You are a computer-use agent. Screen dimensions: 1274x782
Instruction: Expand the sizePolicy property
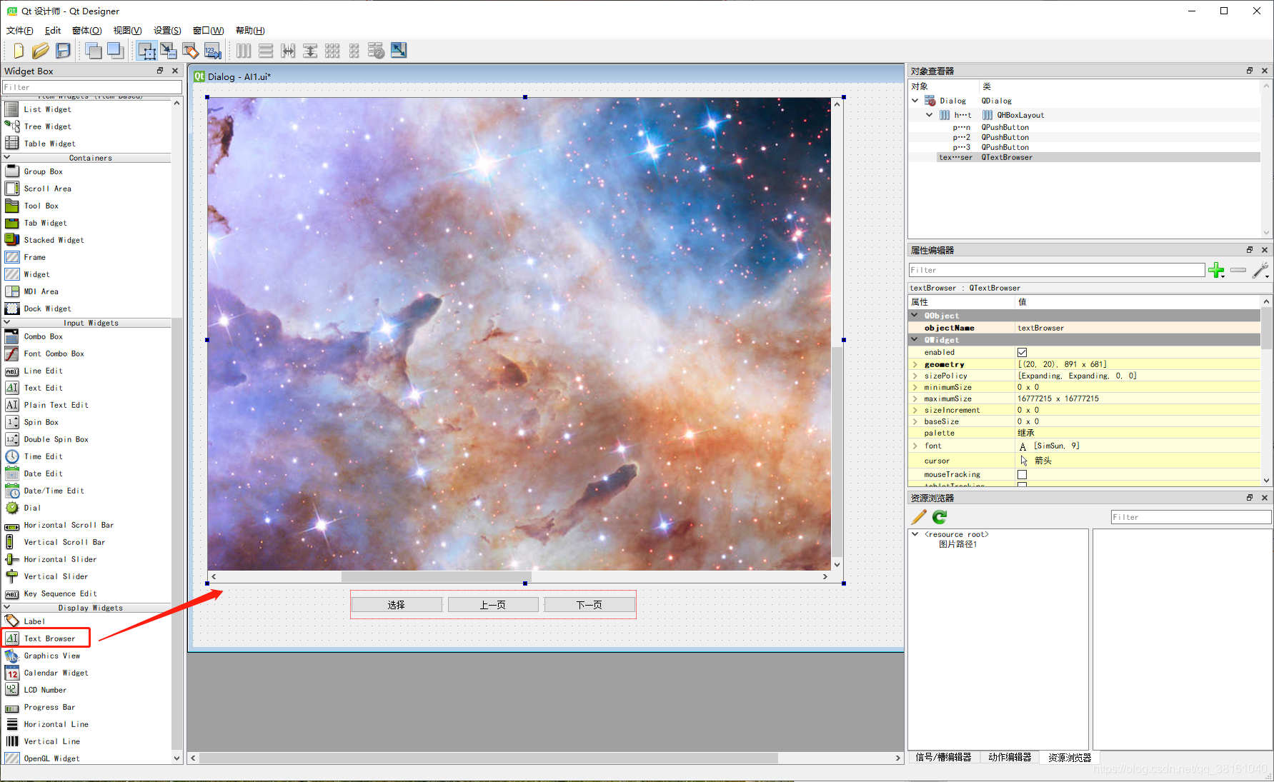tap(915, 376)
